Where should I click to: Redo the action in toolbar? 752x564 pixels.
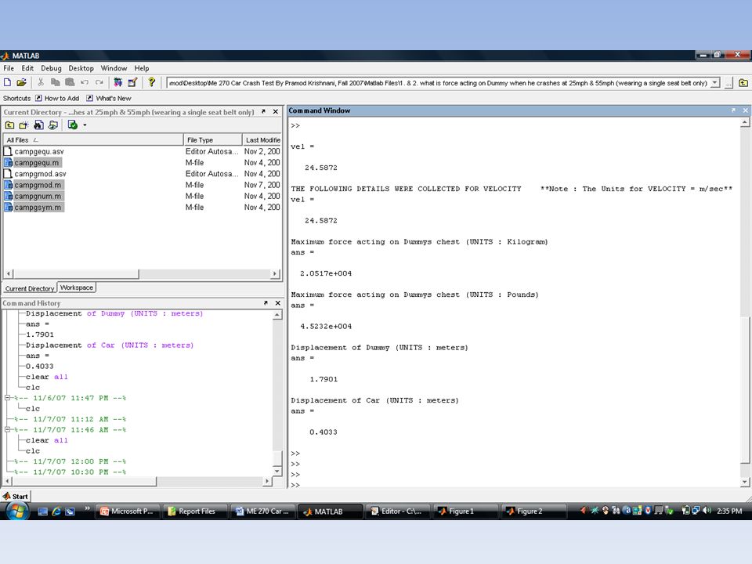(99, 82)
